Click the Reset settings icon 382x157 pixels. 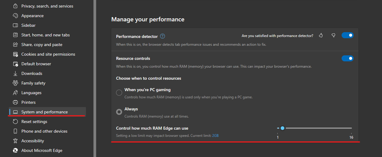coord(16,122)
